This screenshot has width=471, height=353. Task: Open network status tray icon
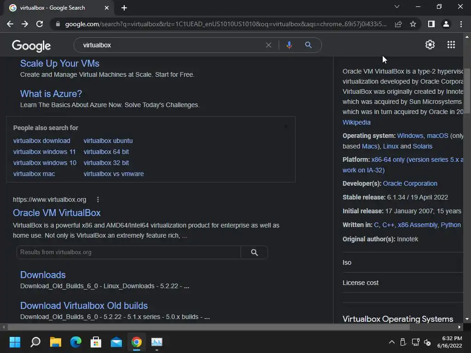point(416,342)
